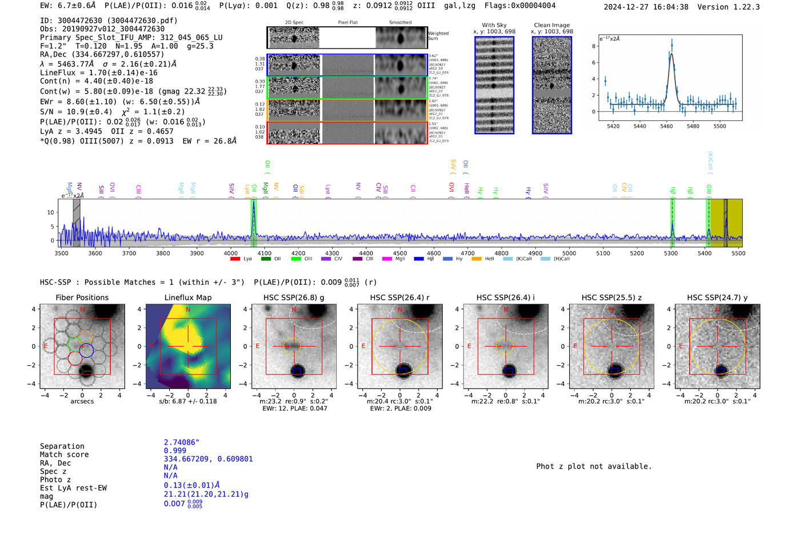Click the purple CIV legend swatch
Image resolution: width=800 pixels, height=544 pixels.
click(326, 259)
